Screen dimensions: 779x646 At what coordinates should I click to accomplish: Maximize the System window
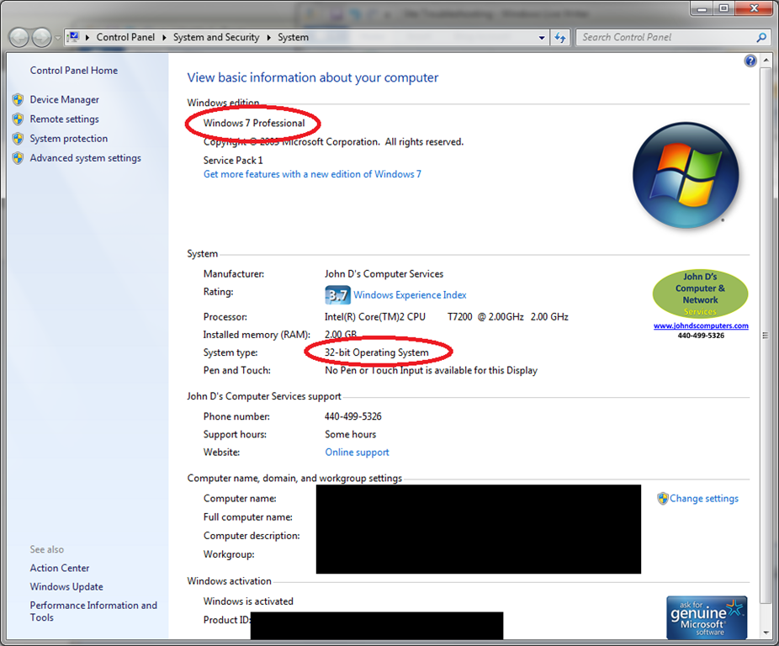[x=723, y=8]
